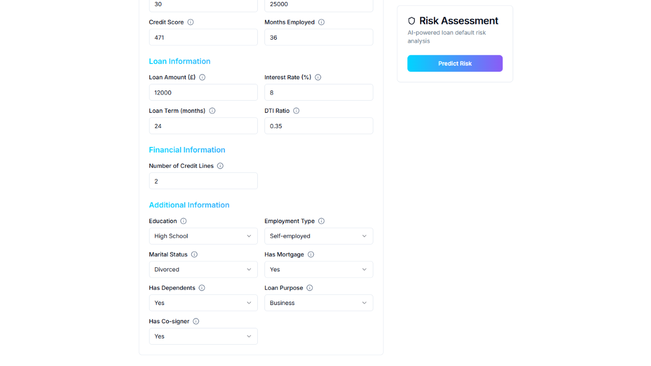The width and height of the screenshot is (651, 366).
Task: Click info icon beside Employment Type
Action: click(321, 221)
